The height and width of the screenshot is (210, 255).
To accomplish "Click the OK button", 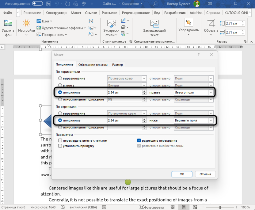I will (182, 174).
